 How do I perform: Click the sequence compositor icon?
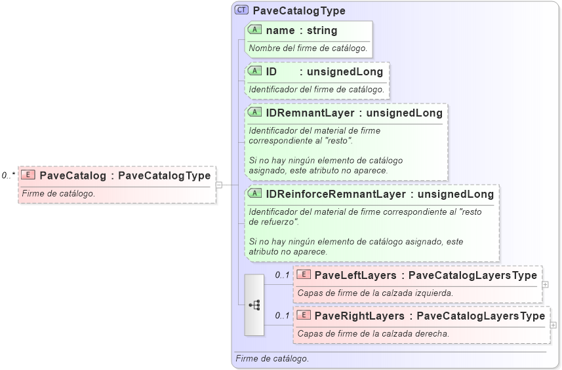coord(254,305)
